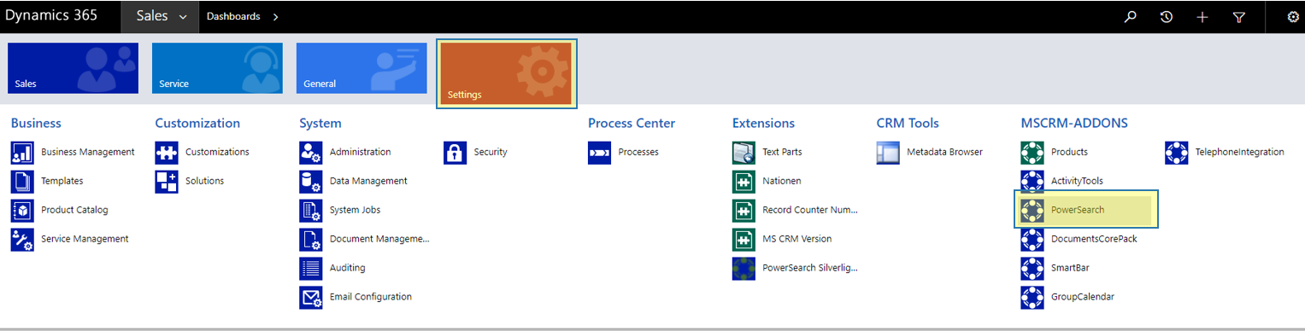
Task: Open the Customizations link
Action: point(217,152)
